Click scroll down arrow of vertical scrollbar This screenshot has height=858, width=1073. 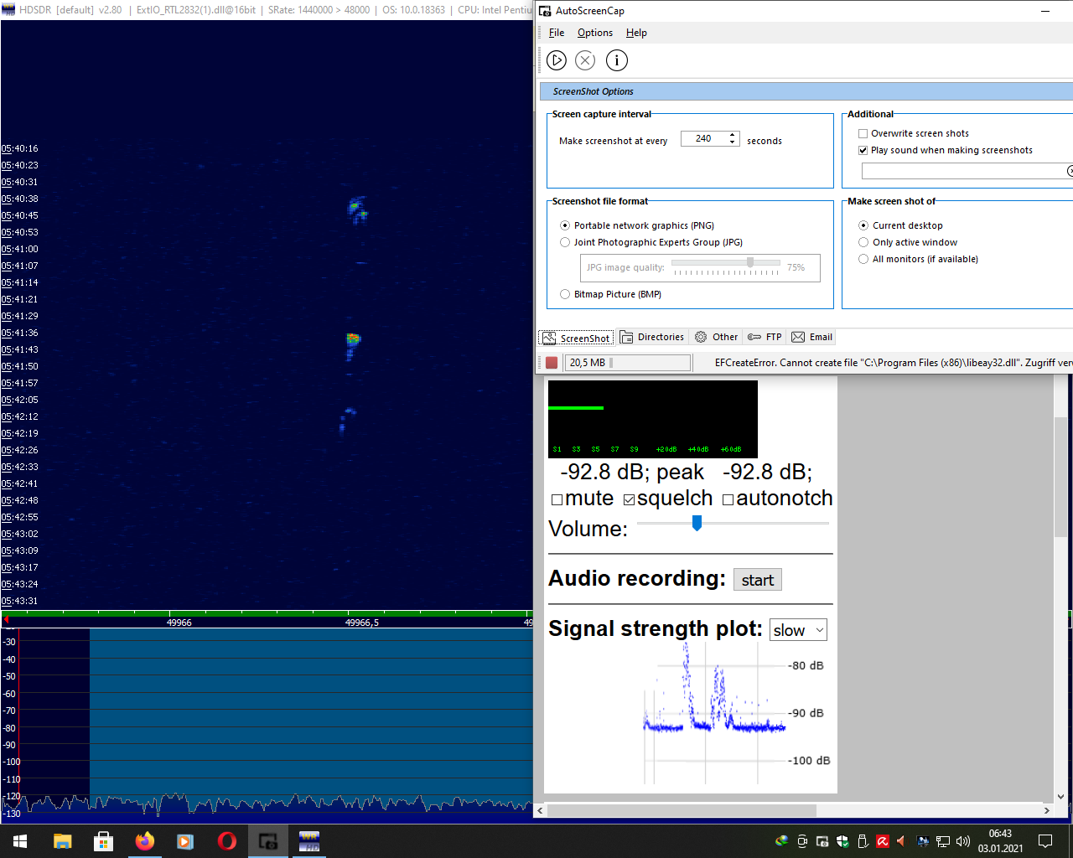[x=1060, y=797]
